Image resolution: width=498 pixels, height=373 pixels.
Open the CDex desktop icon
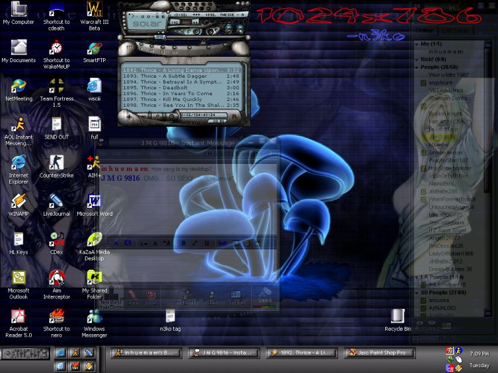[56, 243]
